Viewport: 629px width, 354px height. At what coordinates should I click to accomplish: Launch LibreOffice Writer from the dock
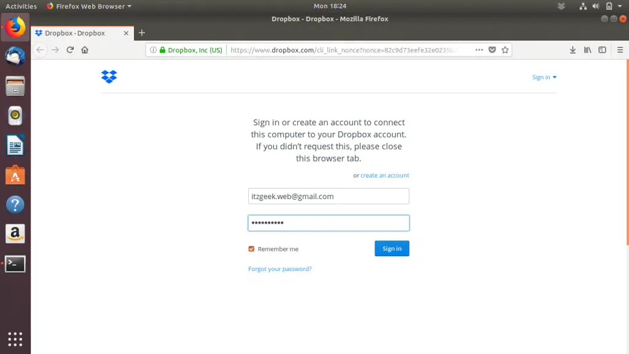coord(15,145)
